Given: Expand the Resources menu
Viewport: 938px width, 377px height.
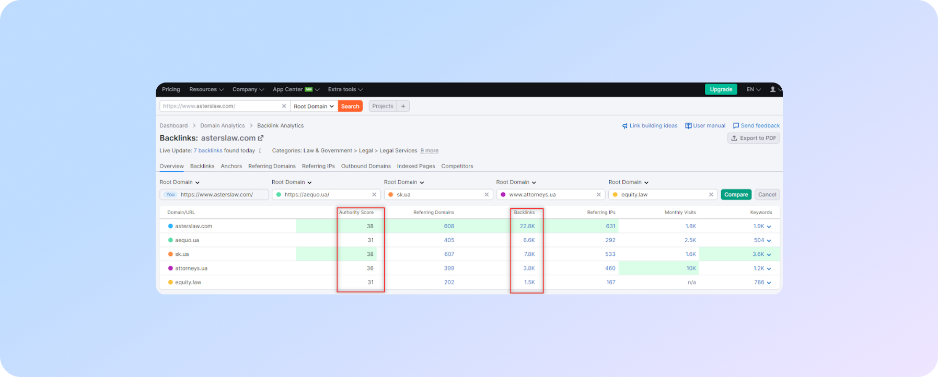Looking at the screenshot, I should point(206,89).
